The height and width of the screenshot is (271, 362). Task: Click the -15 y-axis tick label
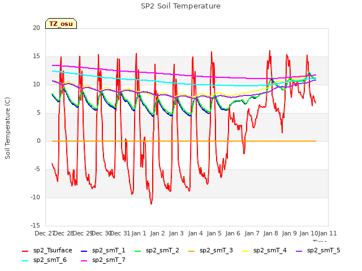click(x=35, y=225)
